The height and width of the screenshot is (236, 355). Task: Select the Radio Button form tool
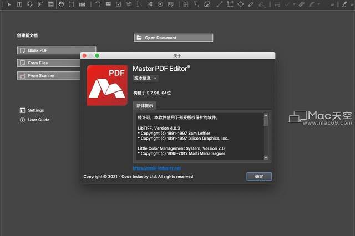160,4
